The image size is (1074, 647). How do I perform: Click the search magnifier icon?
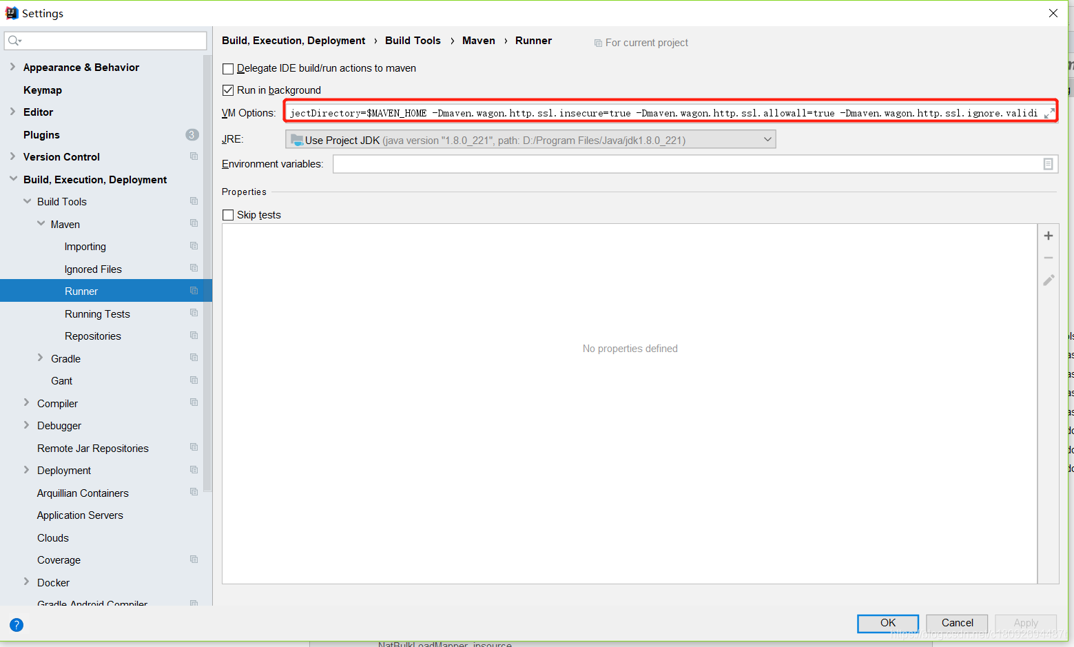14,41
